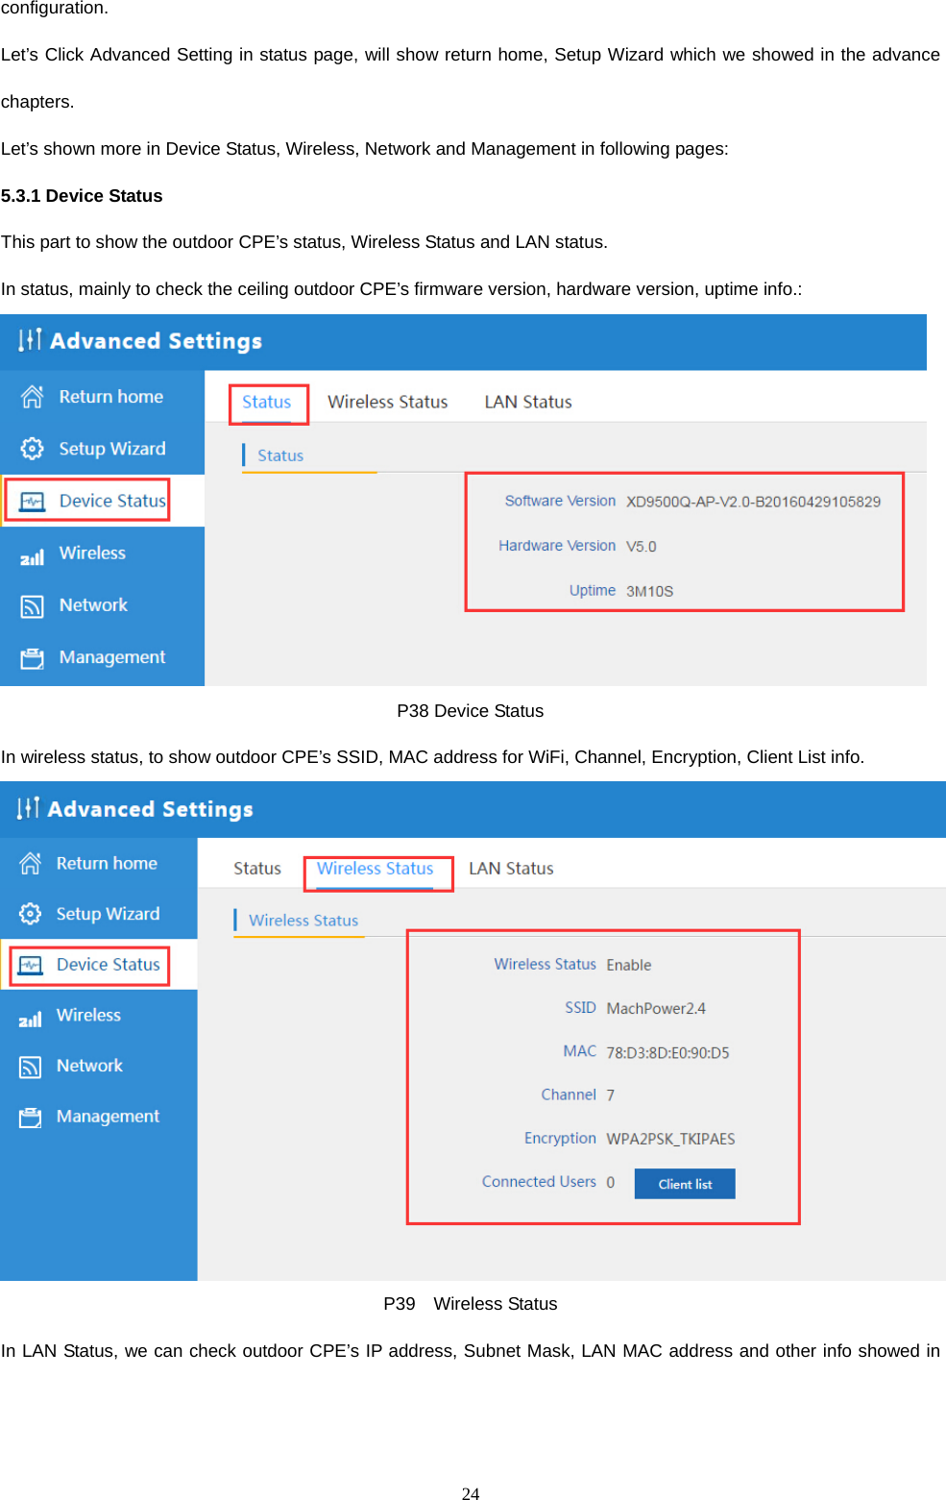Enable the Wireless Status setting
The height and width of the screenshot is (1500, 946).
[x=628, y=965]
